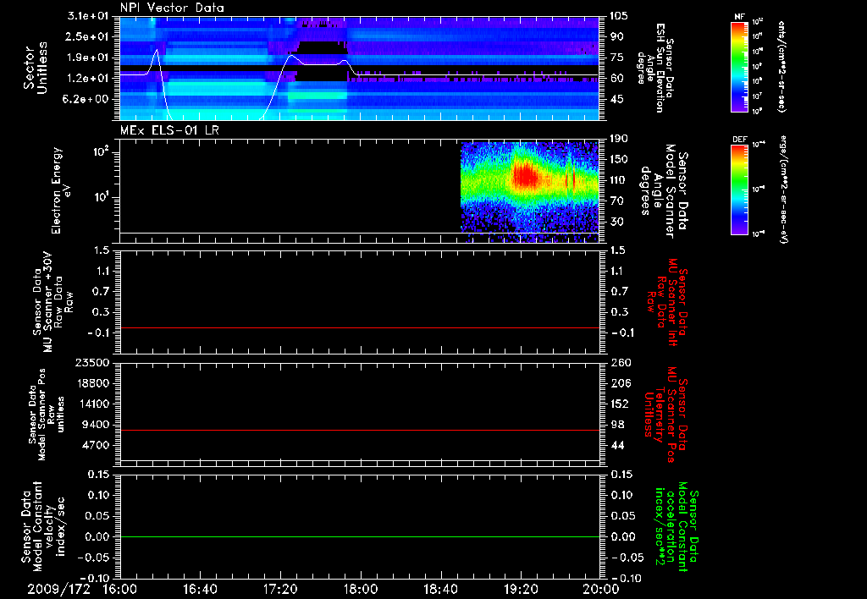
Task: Click the 6.2e+00 sector tick label
Action: (87, 100)
